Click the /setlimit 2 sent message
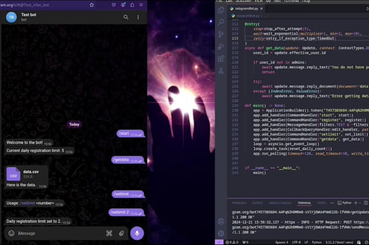369x245 pixels. [x=126, y=212]
